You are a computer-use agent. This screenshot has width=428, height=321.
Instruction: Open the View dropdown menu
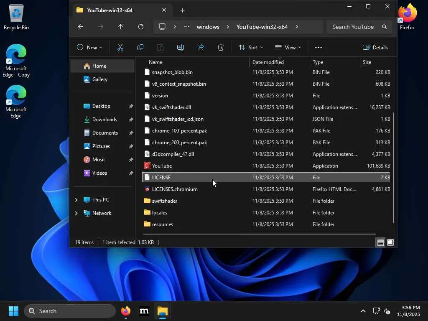pyautogui.click(x=288, y=48)
